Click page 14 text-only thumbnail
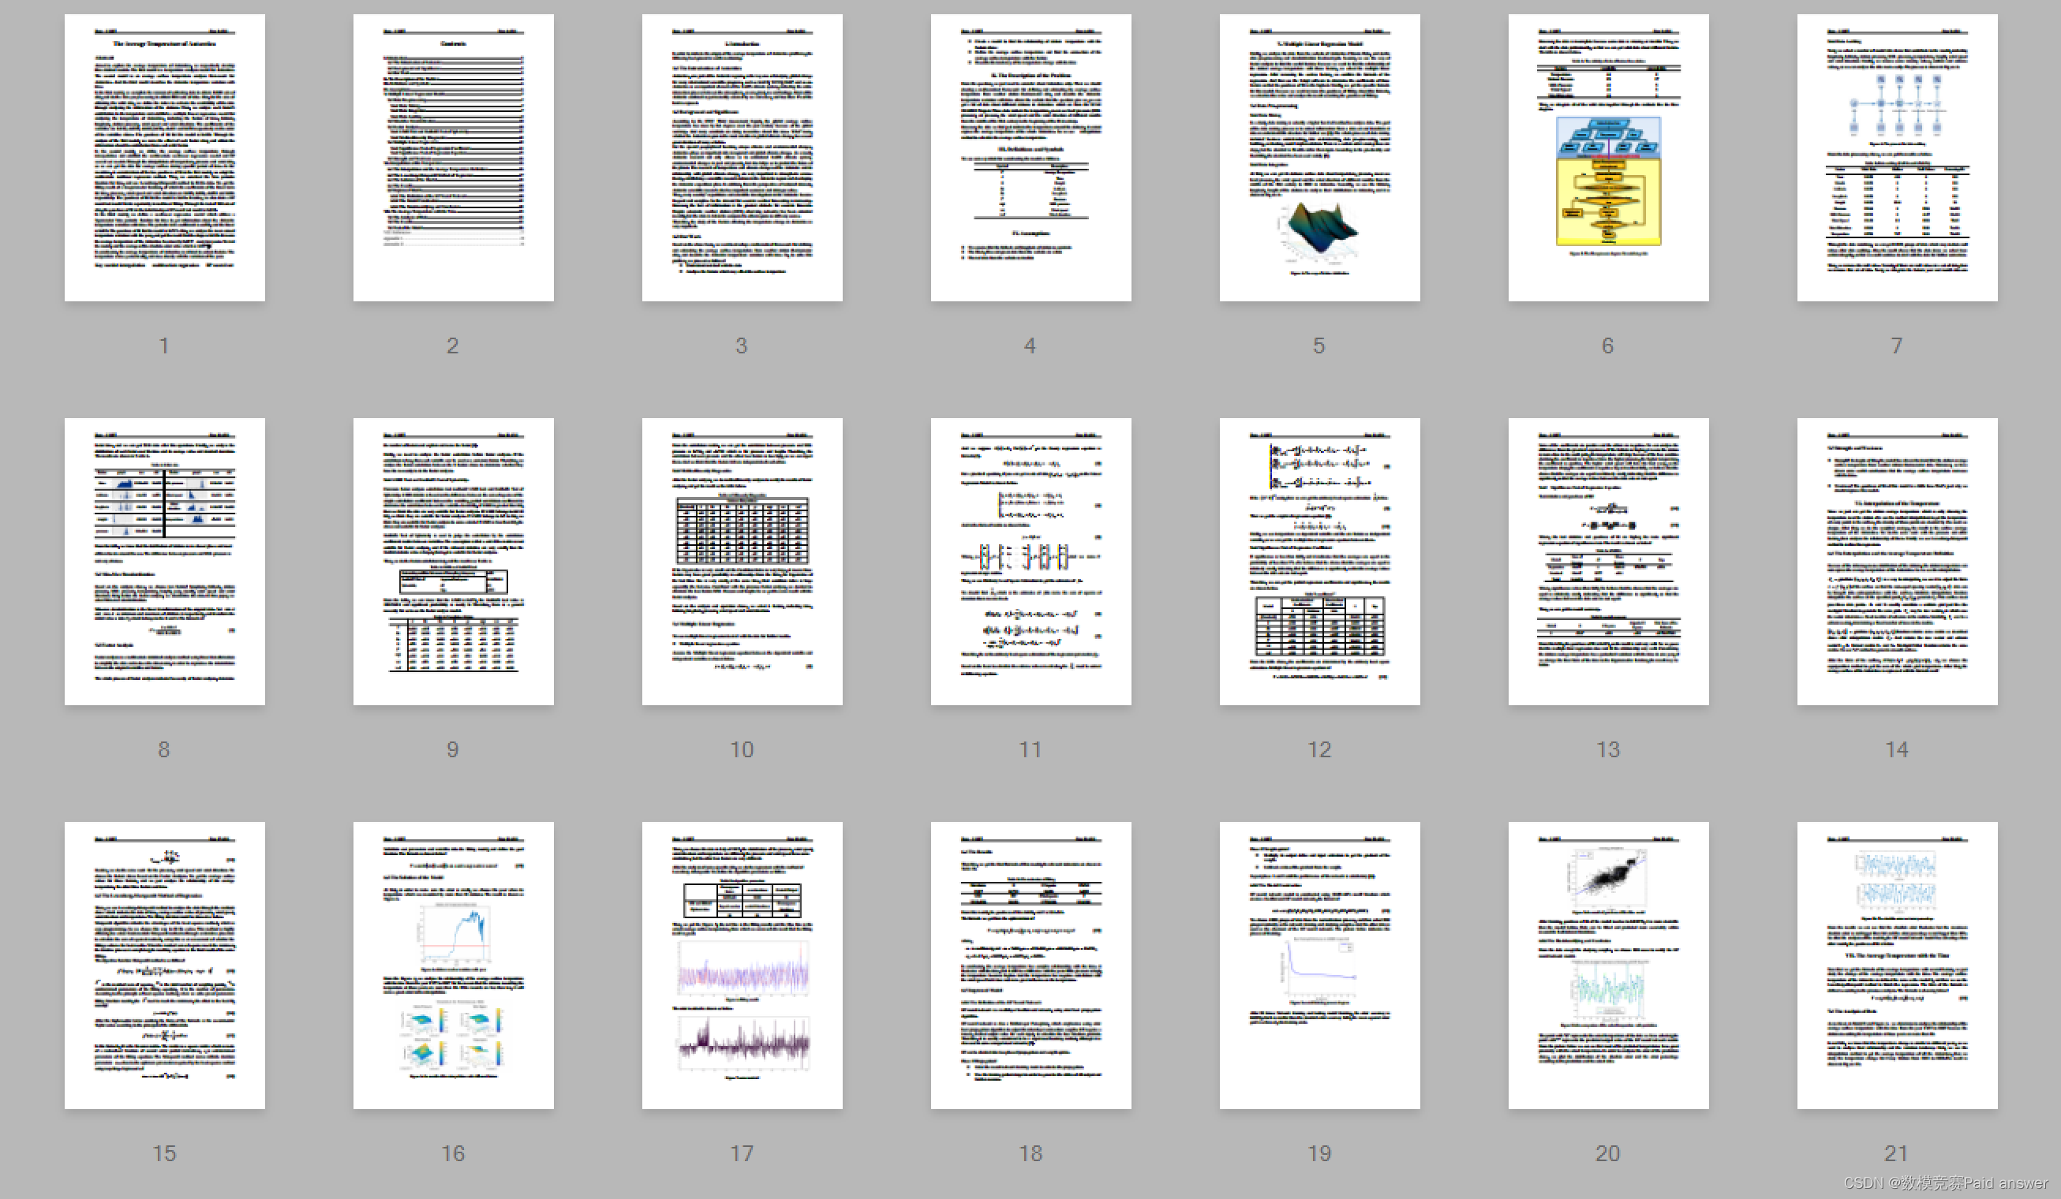Viewport: 2061px width, 1199px height. (1897, 561)
